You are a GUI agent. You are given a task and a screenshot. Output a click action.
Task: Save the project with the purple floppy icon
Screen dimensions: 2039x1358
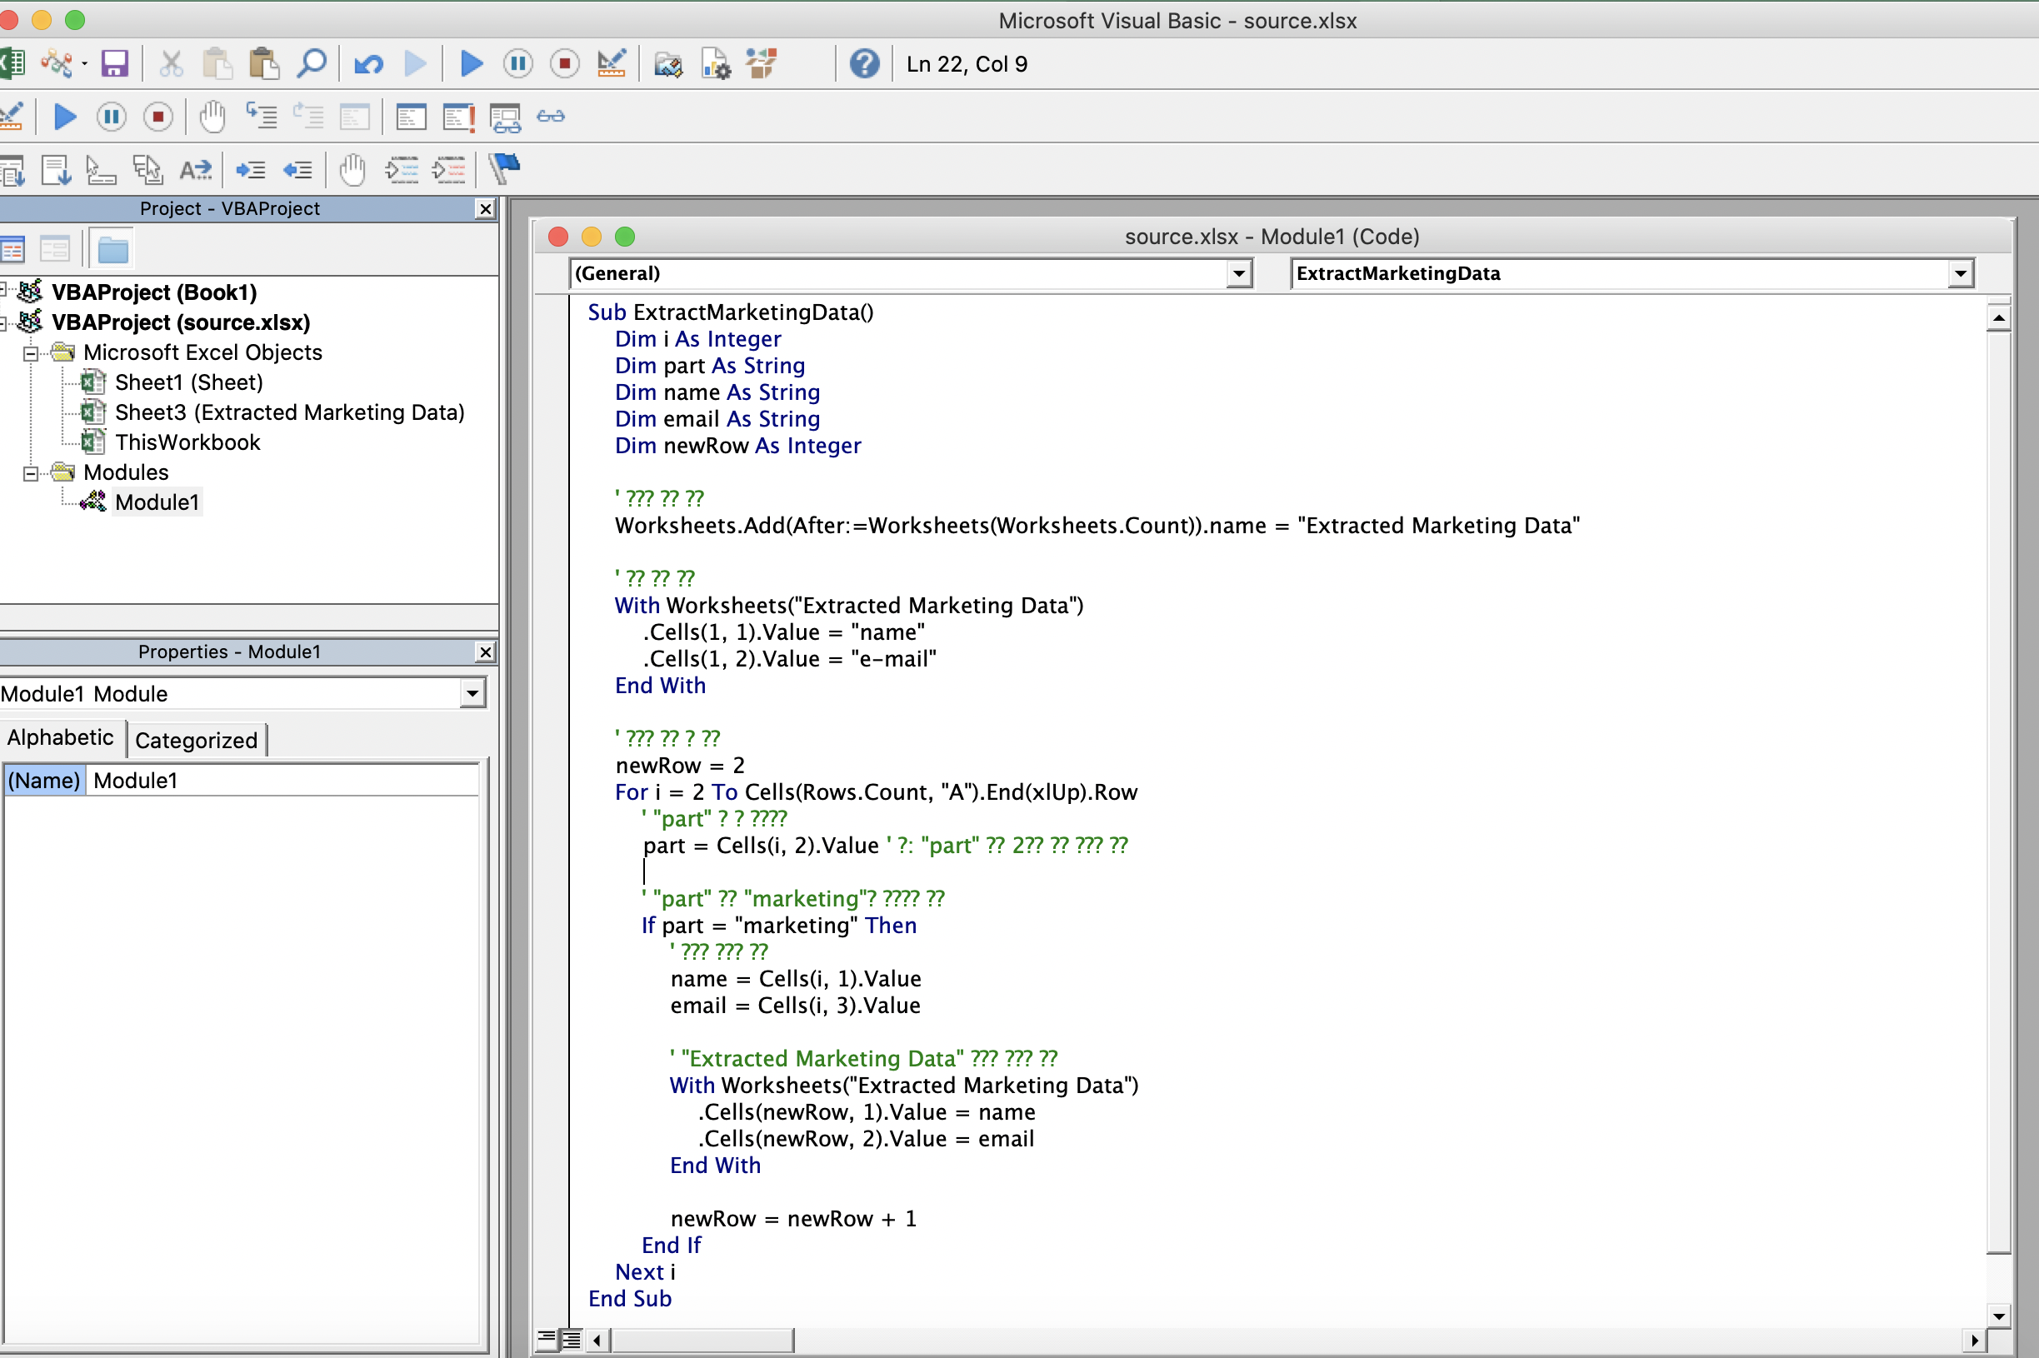[x=114, y=63]
